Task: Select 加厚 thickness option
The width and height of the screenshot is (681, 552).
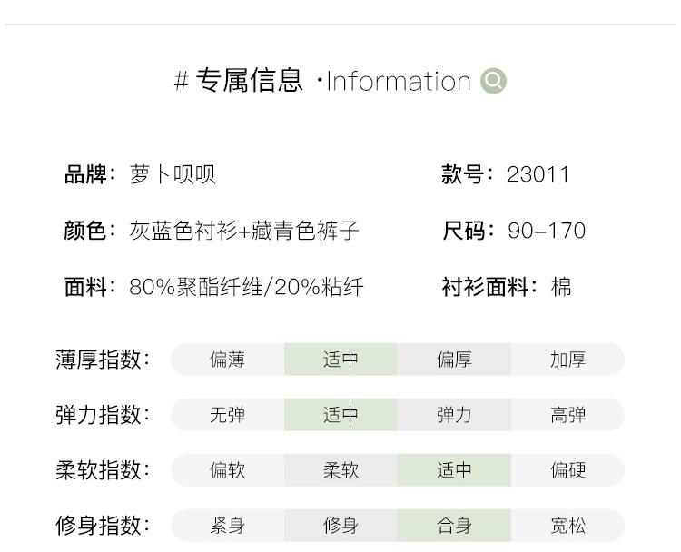Action: [567, 360]
